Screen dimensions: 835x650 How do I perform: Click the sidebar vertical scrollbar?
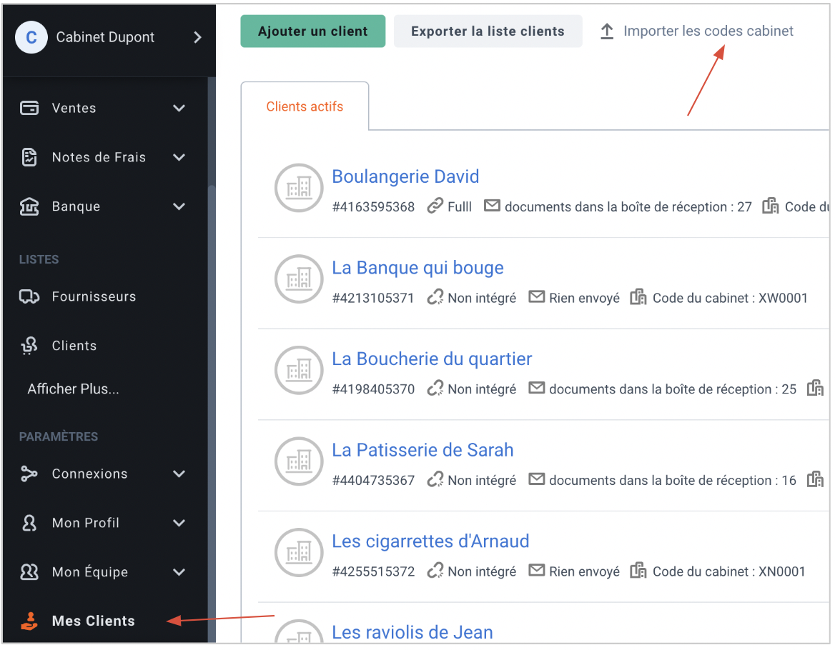(212, 415)
